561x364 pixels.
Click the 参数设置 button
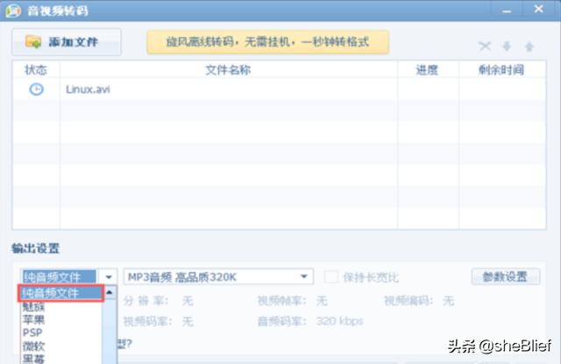tap(505, 276)
